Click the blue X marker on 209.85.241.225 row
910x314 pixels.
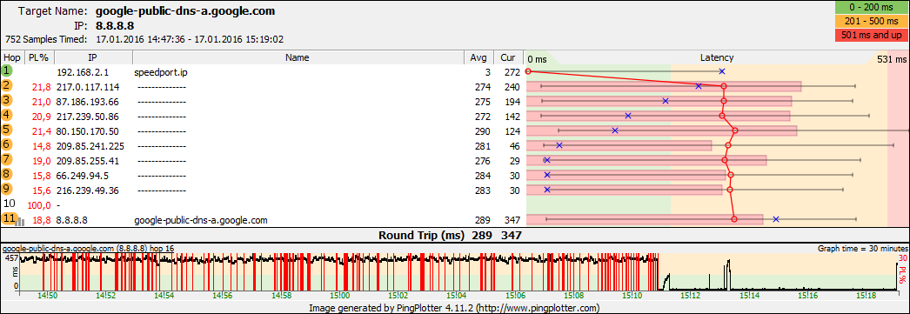pos(559,145)
